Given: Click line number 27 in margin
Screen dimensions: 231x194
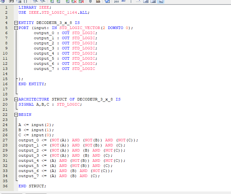Looking at the screenshot, I should pyautogui.click(x=5, y=140).
